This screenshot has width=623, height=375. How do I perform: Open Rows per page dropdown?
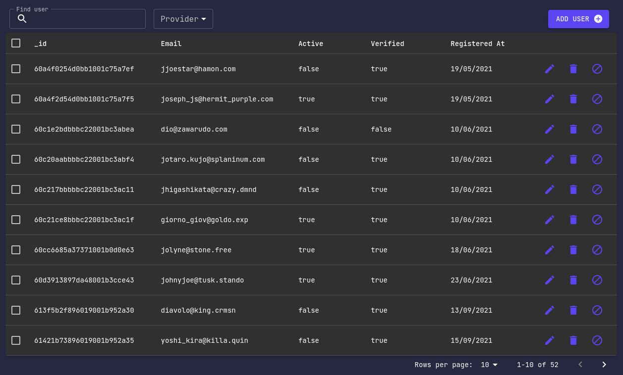coord(489,365)
